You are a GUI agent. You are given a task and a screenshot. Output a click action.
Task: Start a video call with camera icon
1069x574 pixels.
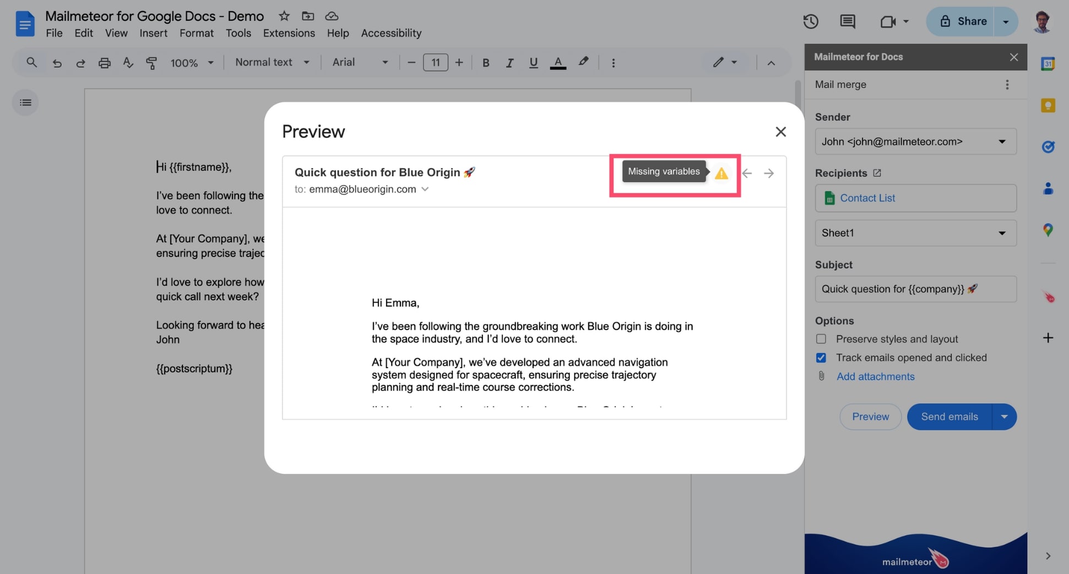[888, 21]
